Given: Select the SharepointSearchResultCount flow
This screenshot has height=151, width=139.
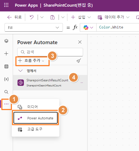Looking at the screenshot, I should (x=50, y=83).
